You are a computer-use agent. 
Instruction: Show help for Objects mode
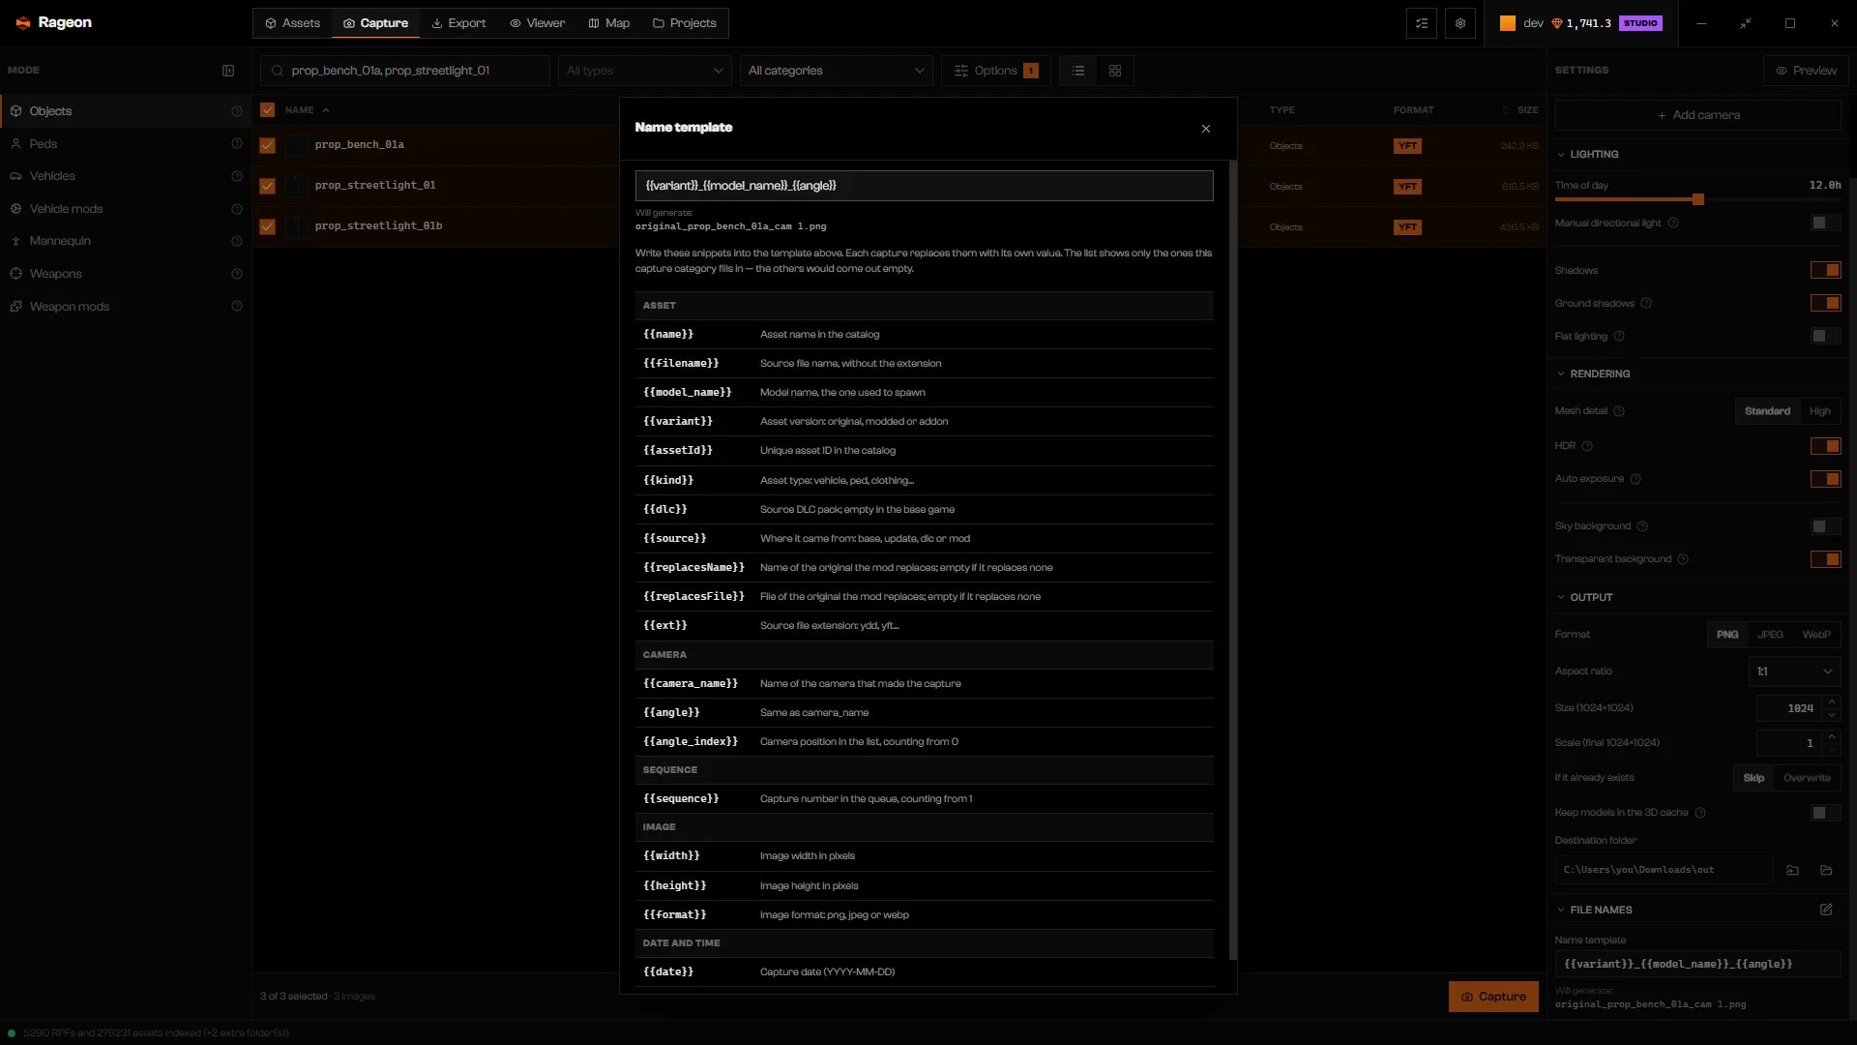[x=237, y=111]
